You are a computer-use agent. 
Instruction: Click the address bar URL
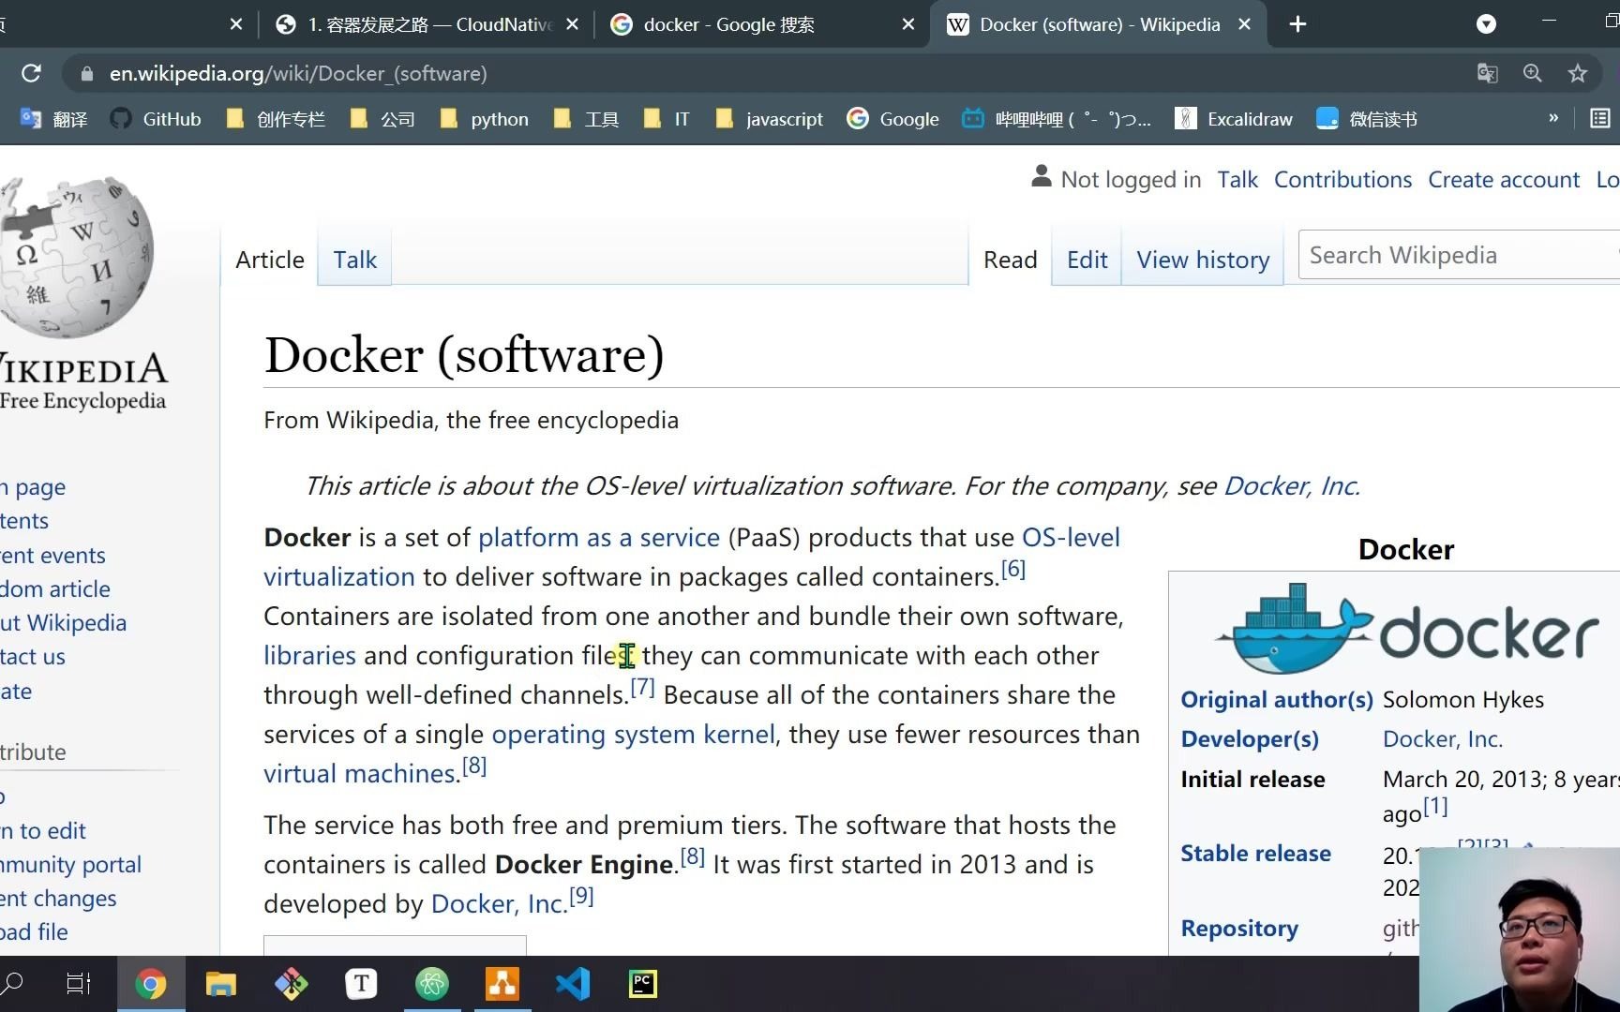coord(298,73)
